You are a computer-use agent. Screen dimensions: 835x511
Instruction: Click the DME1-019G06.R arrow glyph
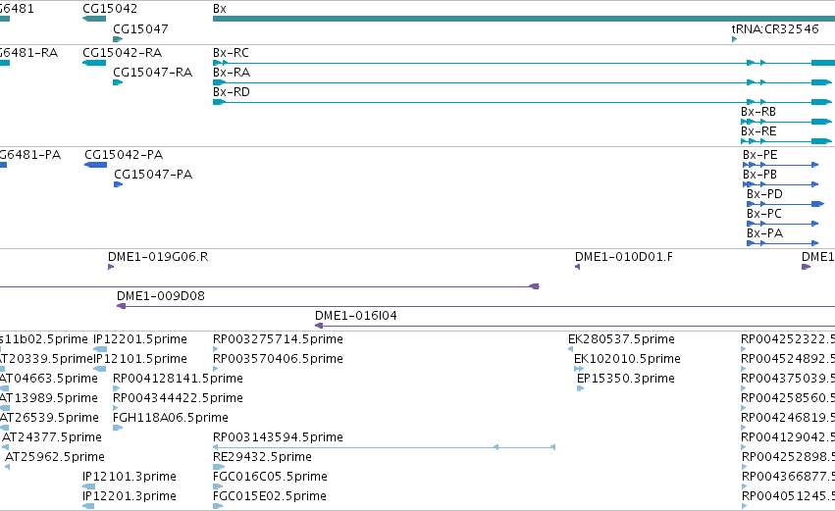(x=111, y=267)
